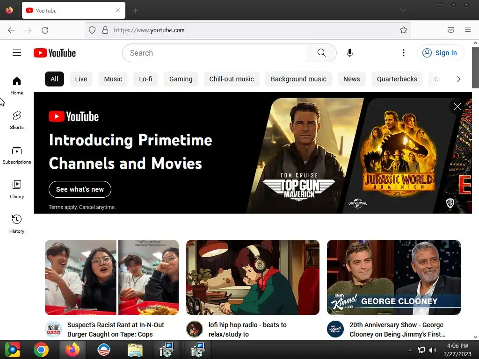This screenshot has height=359, width=479.
Task: Open volume control in system tray
Action: pyautogui.click(x=432, y=350)
